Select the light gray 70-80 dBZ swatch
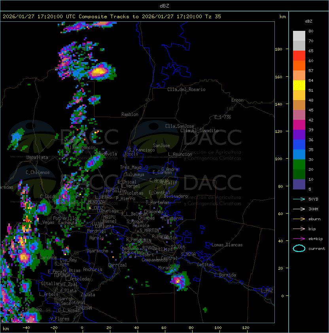 pyautogui.click(x=299, y=36)
